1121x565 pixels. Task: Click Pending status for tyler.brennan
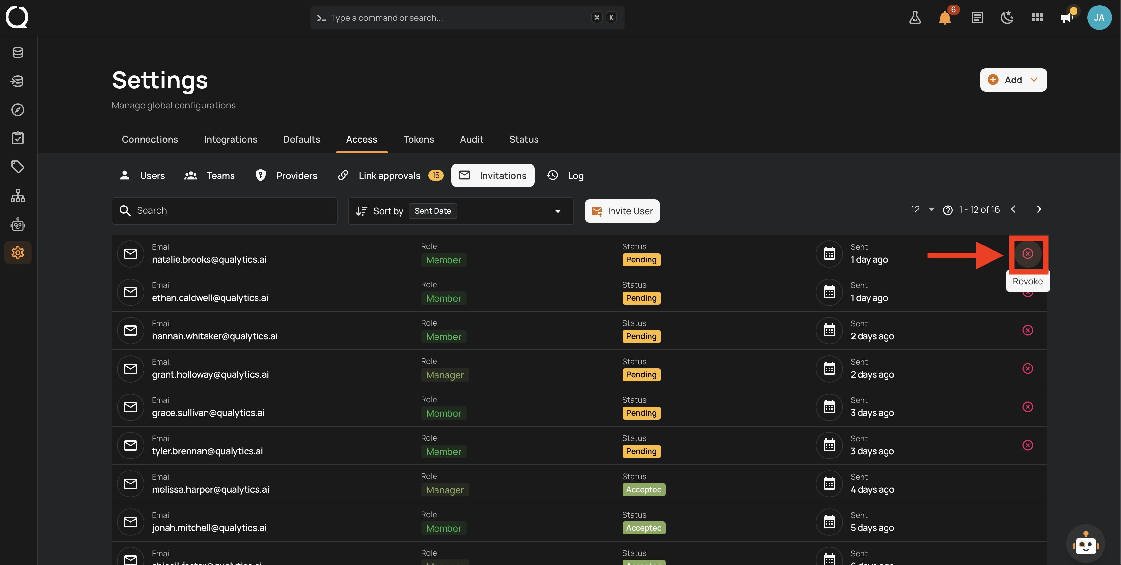click(x=641, y=451)
